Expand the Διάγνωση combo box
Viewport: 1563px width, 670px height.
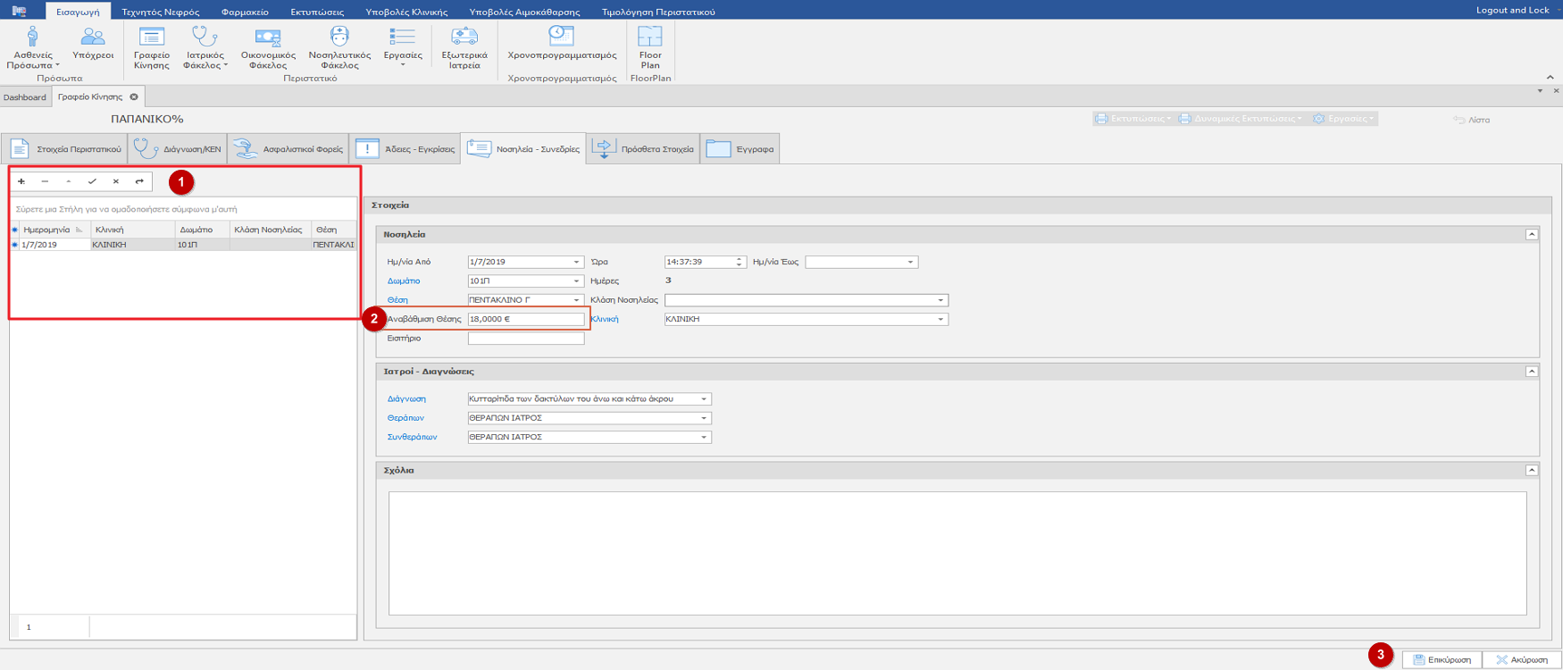click(x=704, y=399)
